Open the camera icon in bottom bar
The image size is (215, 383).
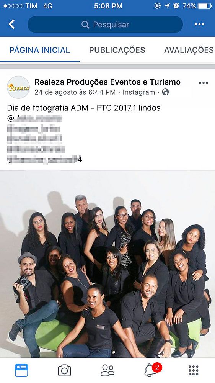click(x=64, y=370)
